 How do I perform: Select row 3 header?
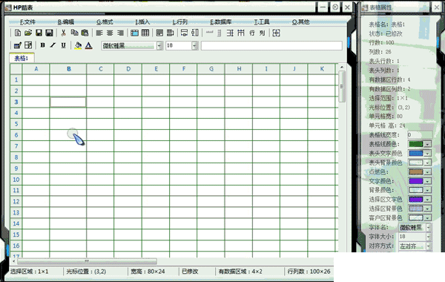pos(16,102)
